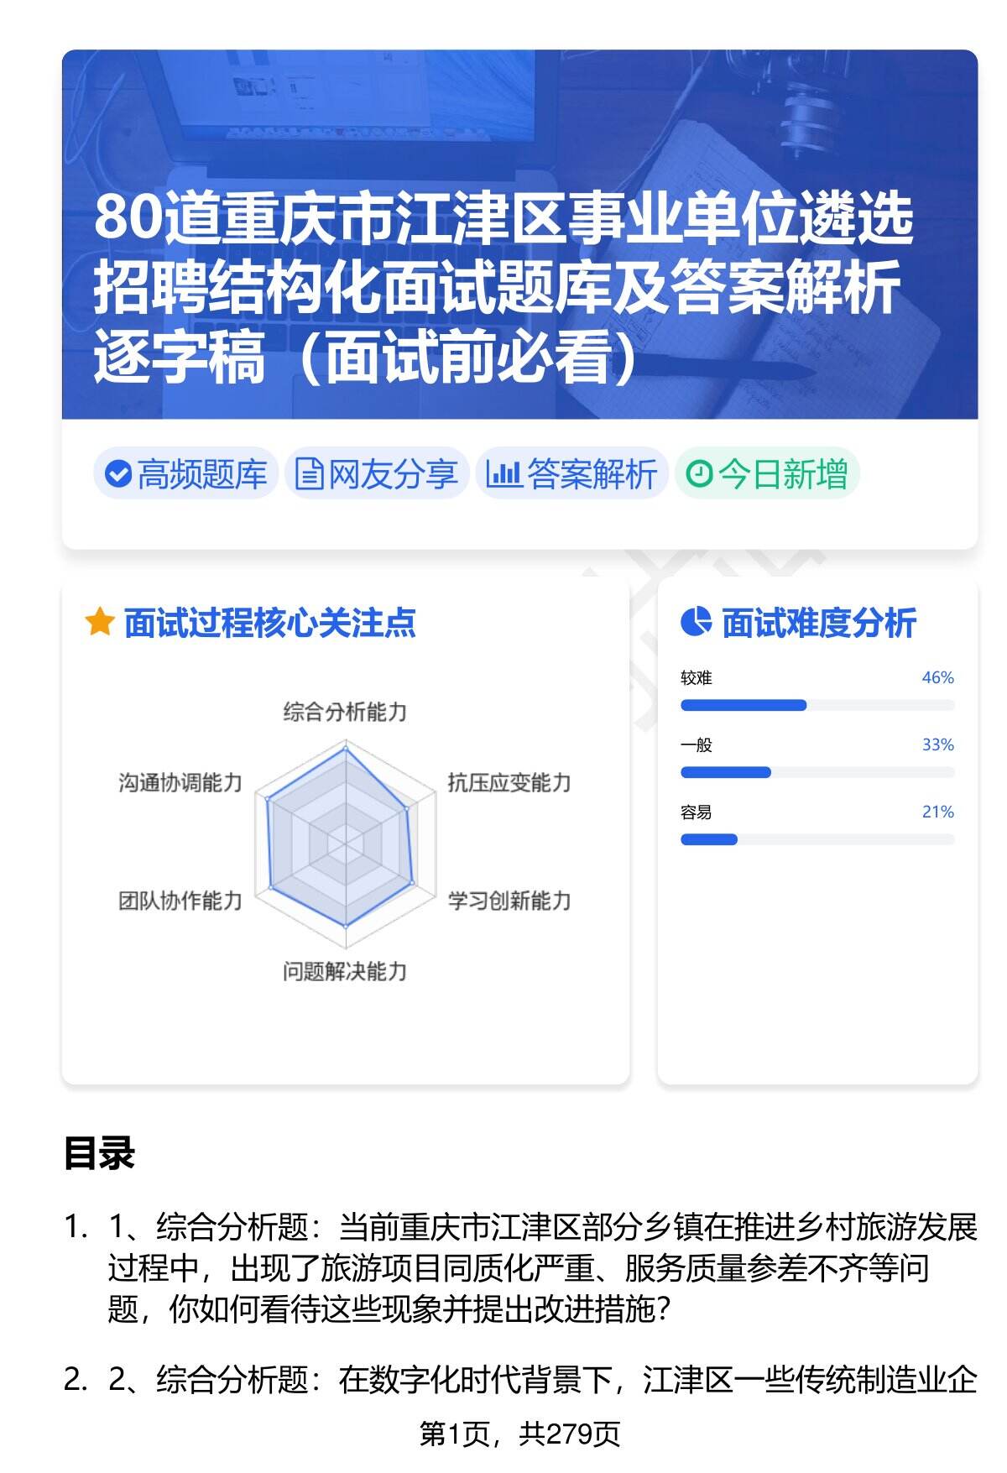Select the 网友分享 tag
The width and height of the screenshot is (1007, 1473).
pyautogui.click(x=377, y=474)
